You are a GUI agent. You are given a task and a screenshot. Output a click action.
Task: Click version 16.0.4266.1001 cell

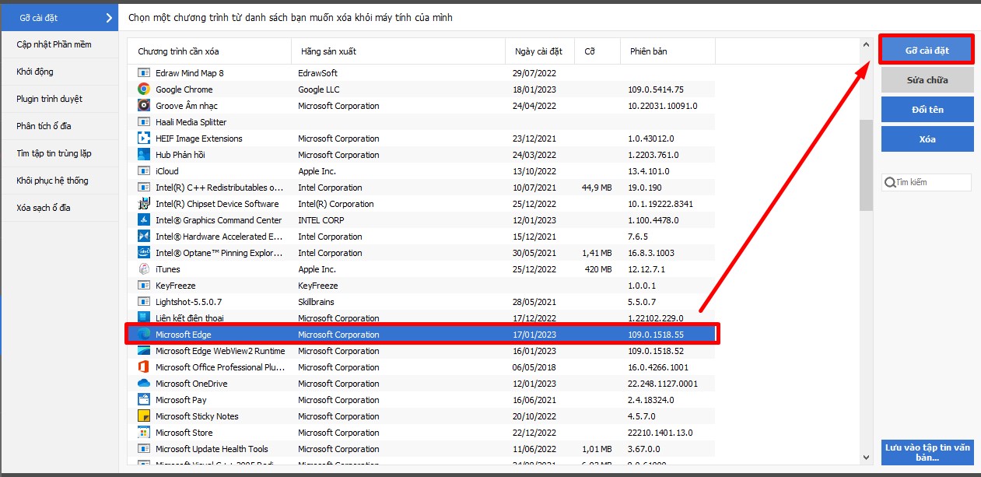(658, 367)
